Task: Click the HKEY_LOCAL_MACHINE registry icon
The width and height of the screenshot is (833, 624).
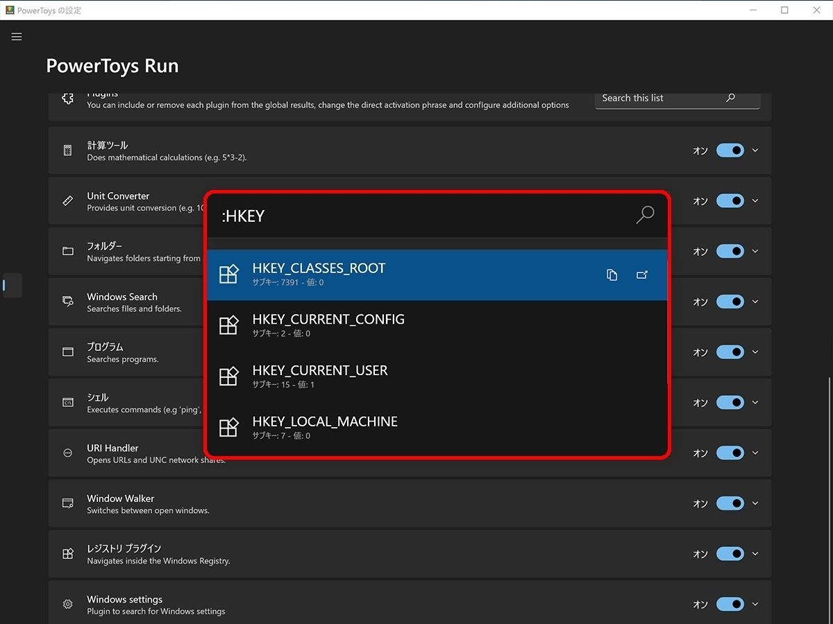Action: pos(229,427)
